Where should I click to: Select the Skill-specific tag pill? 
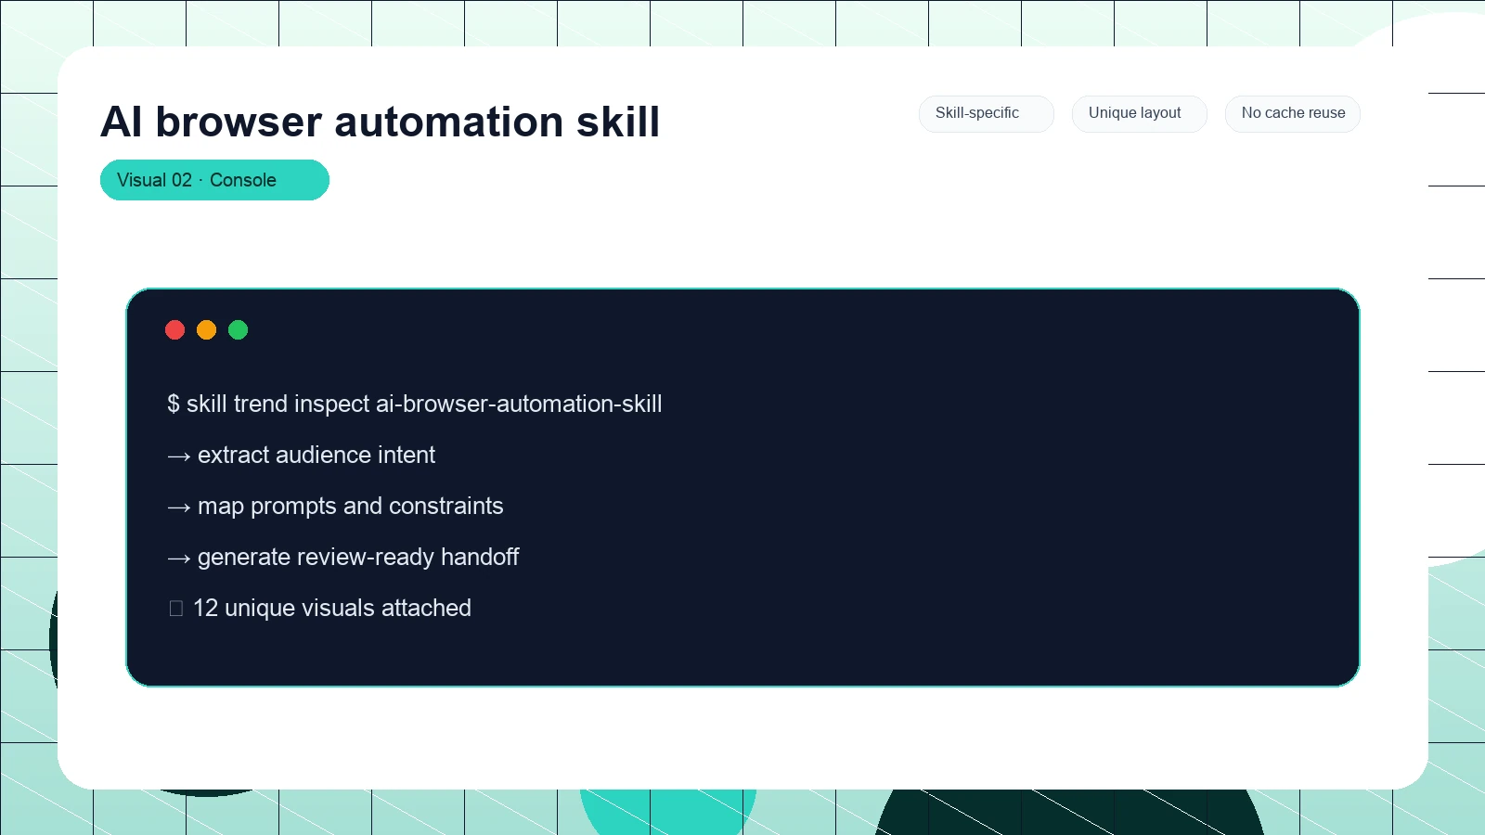(x=986, y=113)
